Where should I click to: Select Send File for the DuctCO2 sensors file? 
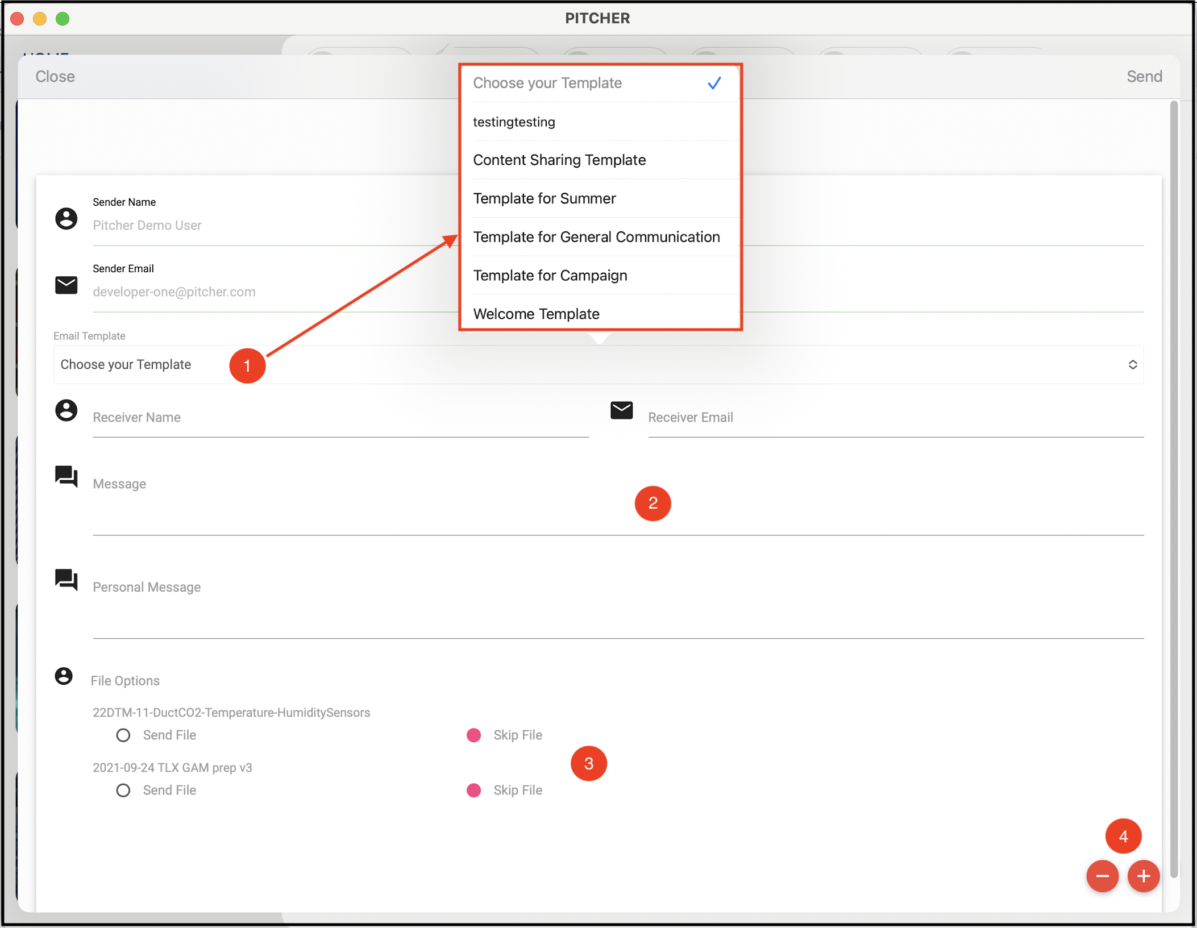point(123,735)
